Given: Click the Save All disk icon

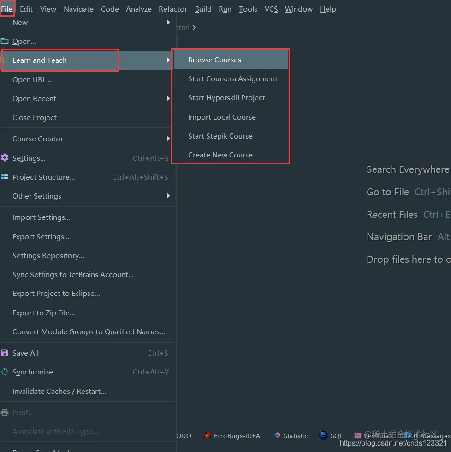Looking at the screenshot, I should pyautogui.click(x=4, y=353).
